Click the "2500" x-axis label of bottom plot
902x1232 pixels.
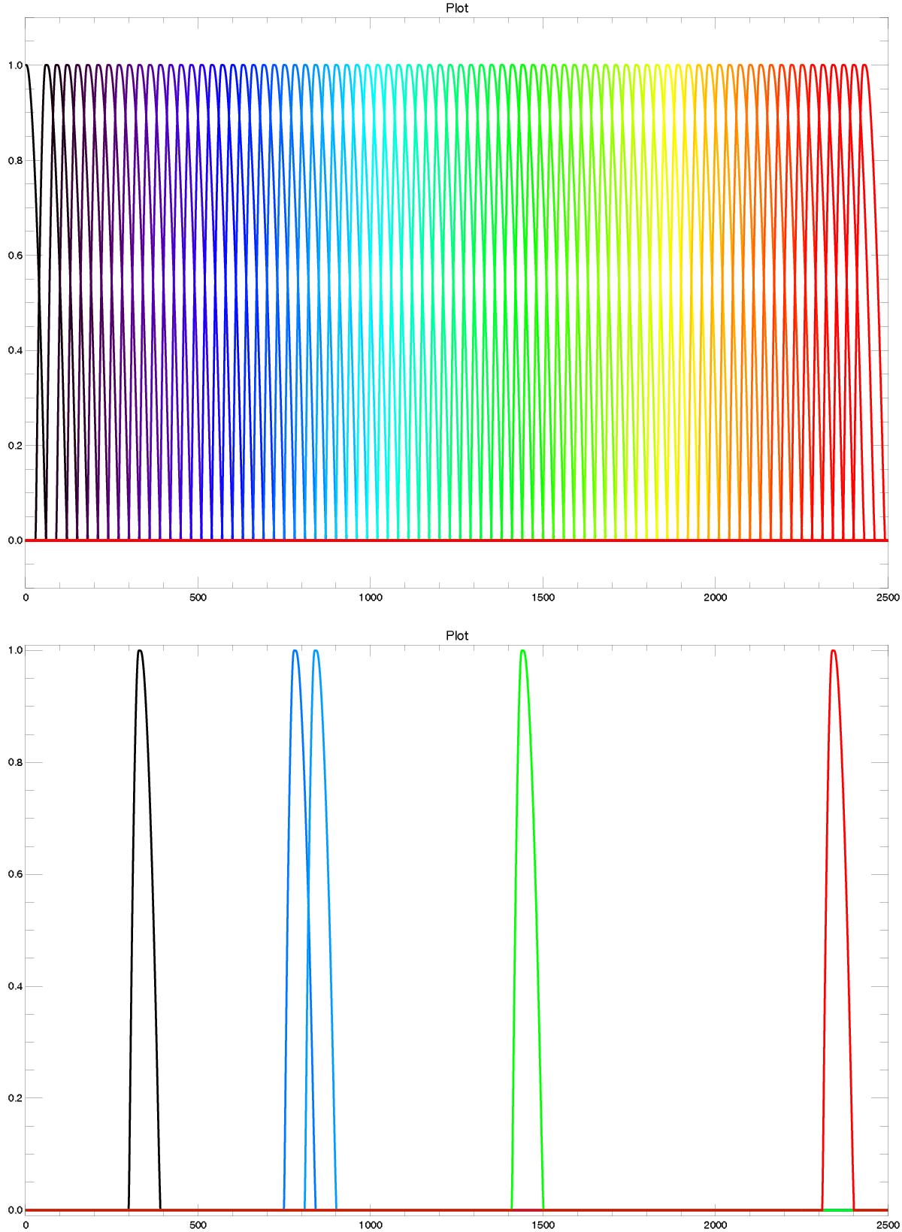click(887, 1224)
